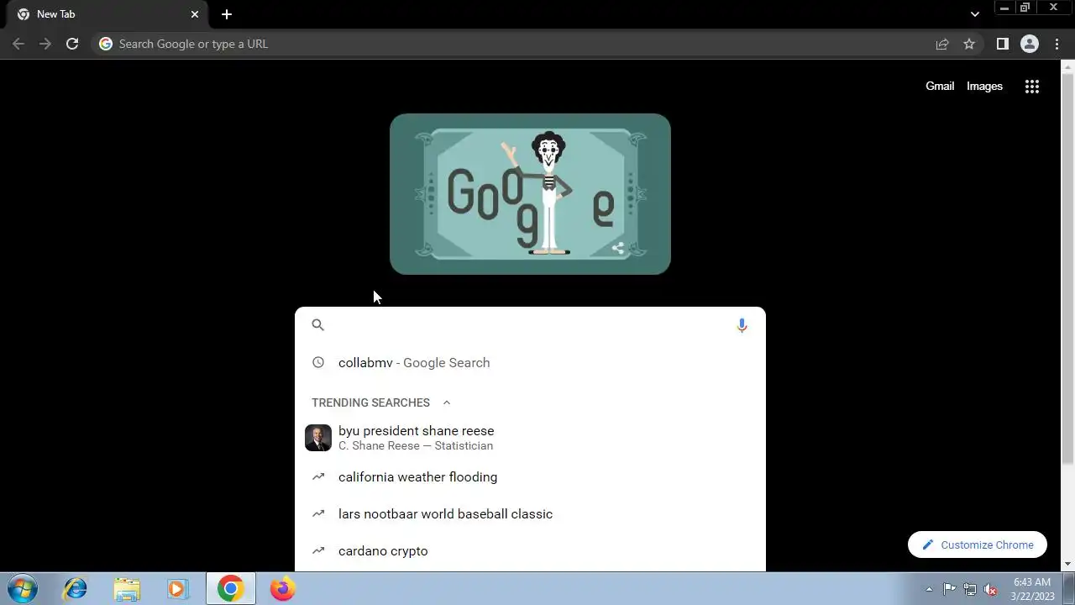Bookmark this tab with star icon
This screenshot has height=605, width=1075.
[969, 44]
